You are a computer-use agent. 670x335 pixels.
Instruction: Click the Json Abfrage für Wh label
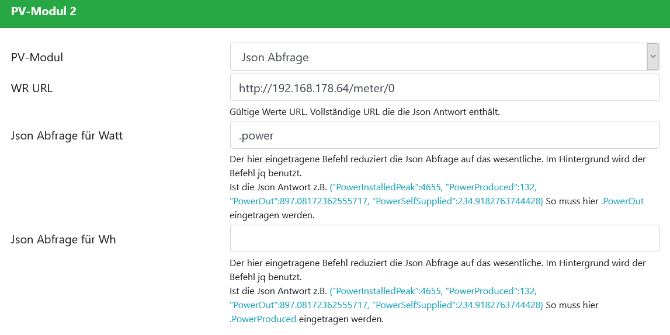pos(63,239)
